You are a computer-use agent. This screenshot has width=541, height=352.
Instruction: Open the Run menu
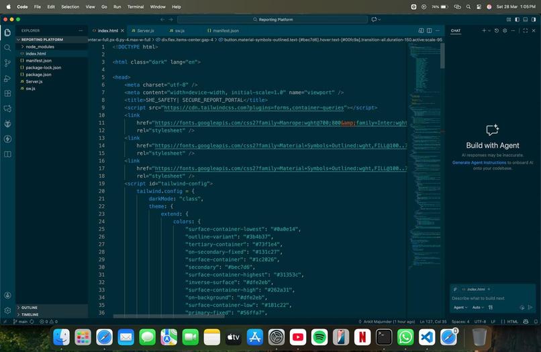[117, 7]
